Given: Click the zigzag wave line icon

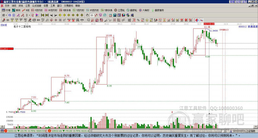Looking at the screenshot, I should [96, 15].
